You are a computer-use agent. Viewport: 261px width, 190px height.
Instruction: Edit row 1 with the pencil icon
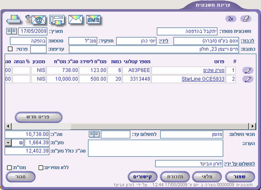tap(248, 70)
